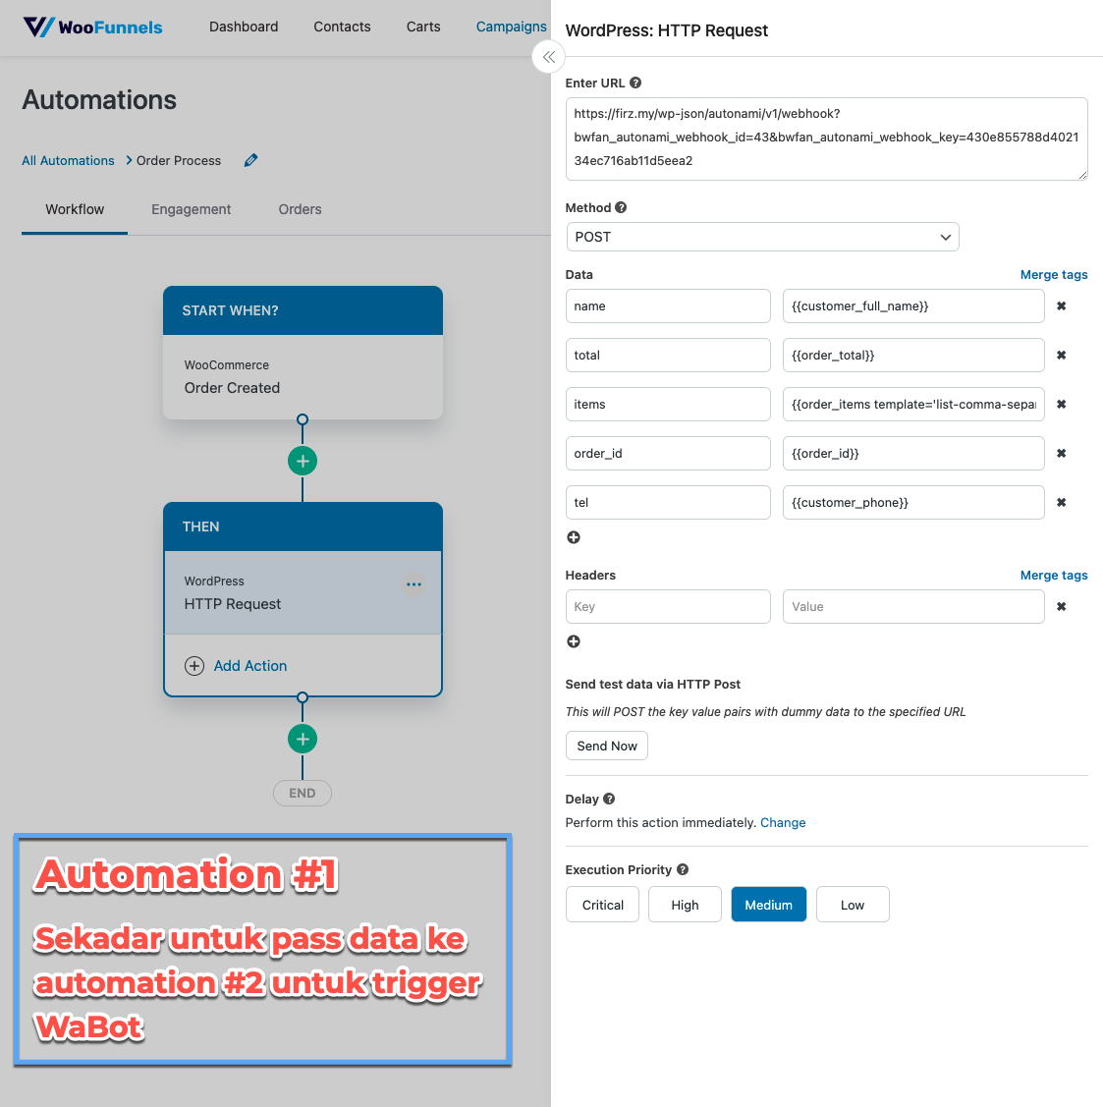The height and width of the screenshot is (1107, 1103).
Task: Focus the Headers Value input
Action: pyautogui.click(x=913, y=606)
